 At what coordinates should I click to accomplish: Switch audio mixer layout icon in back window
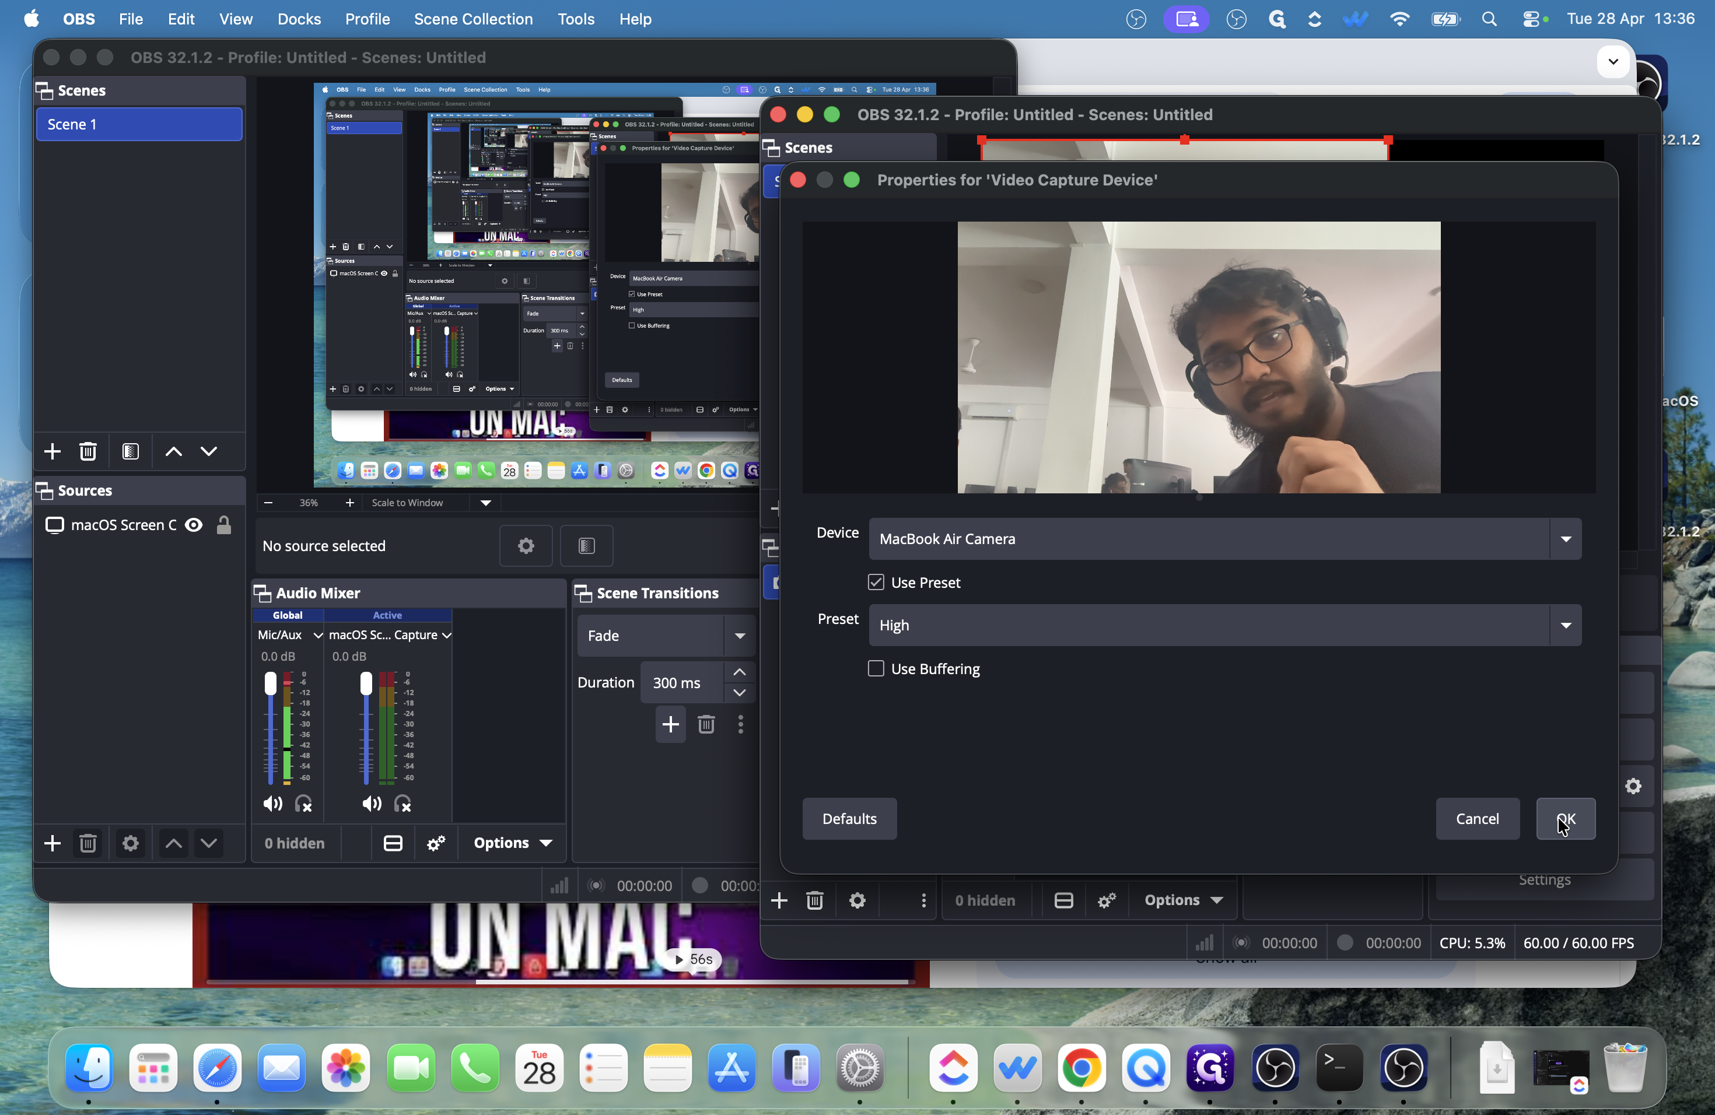tap(393, 843)
